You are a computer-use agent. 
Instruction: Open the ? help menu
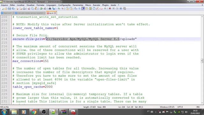click(x=118, y=5)
